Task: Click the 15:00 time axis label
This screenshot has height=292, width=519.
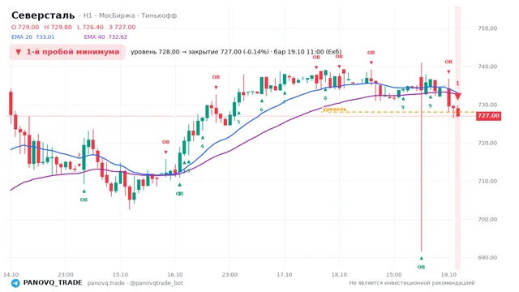Action: [x=393, y=274]
